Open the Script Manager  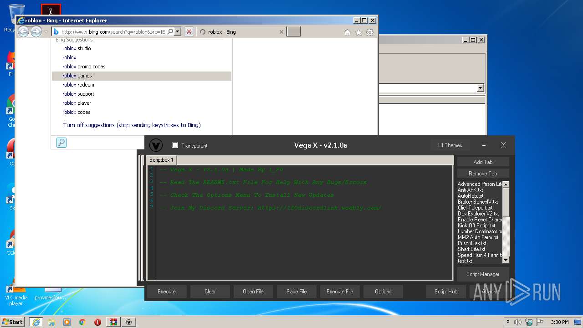pos(483,274)
